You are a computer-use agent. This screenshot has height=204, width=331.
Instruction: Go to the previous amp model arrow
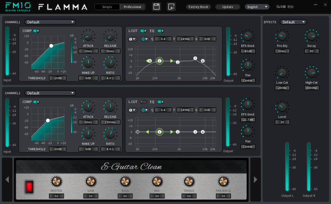7,179
